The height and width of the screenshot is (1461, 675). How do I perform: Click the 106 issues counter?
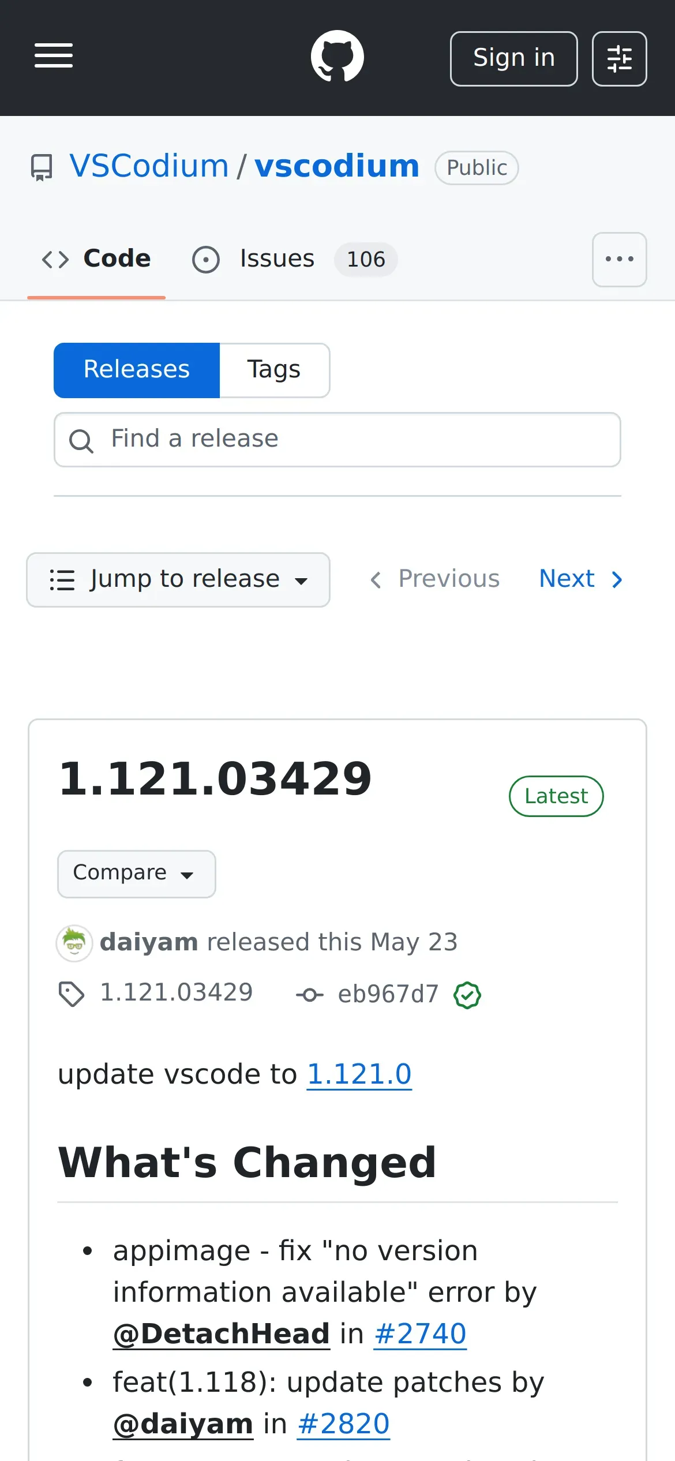(x=366, y=259)
